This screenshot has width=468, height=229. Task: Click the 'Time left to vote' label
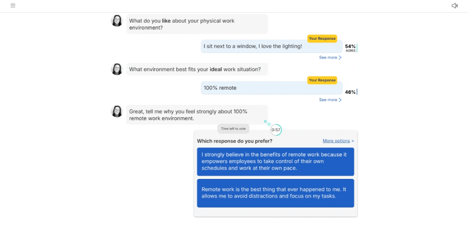click(x=233, y=129)
